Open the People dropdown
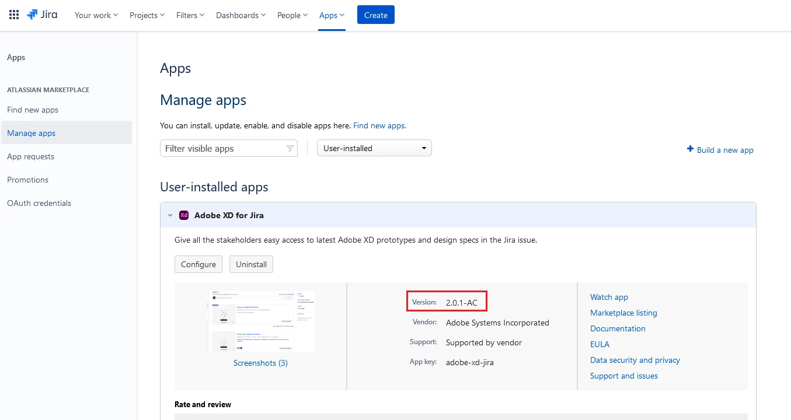Viewport: 791px width, 420px height. [x=292, y=15]
